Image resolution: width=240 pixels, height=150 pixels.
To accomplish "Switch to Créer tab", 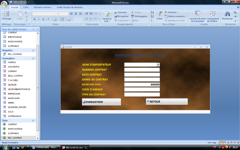I will tap(26, 7).
